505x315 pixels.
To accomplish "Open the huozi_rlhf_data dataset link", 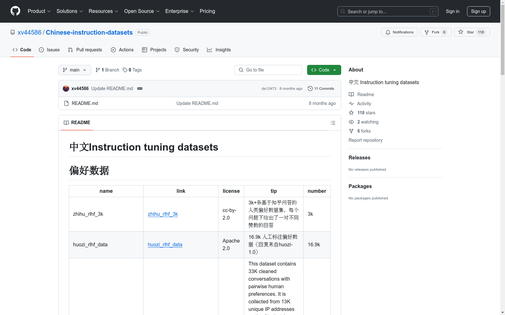I will click(165, 245).
